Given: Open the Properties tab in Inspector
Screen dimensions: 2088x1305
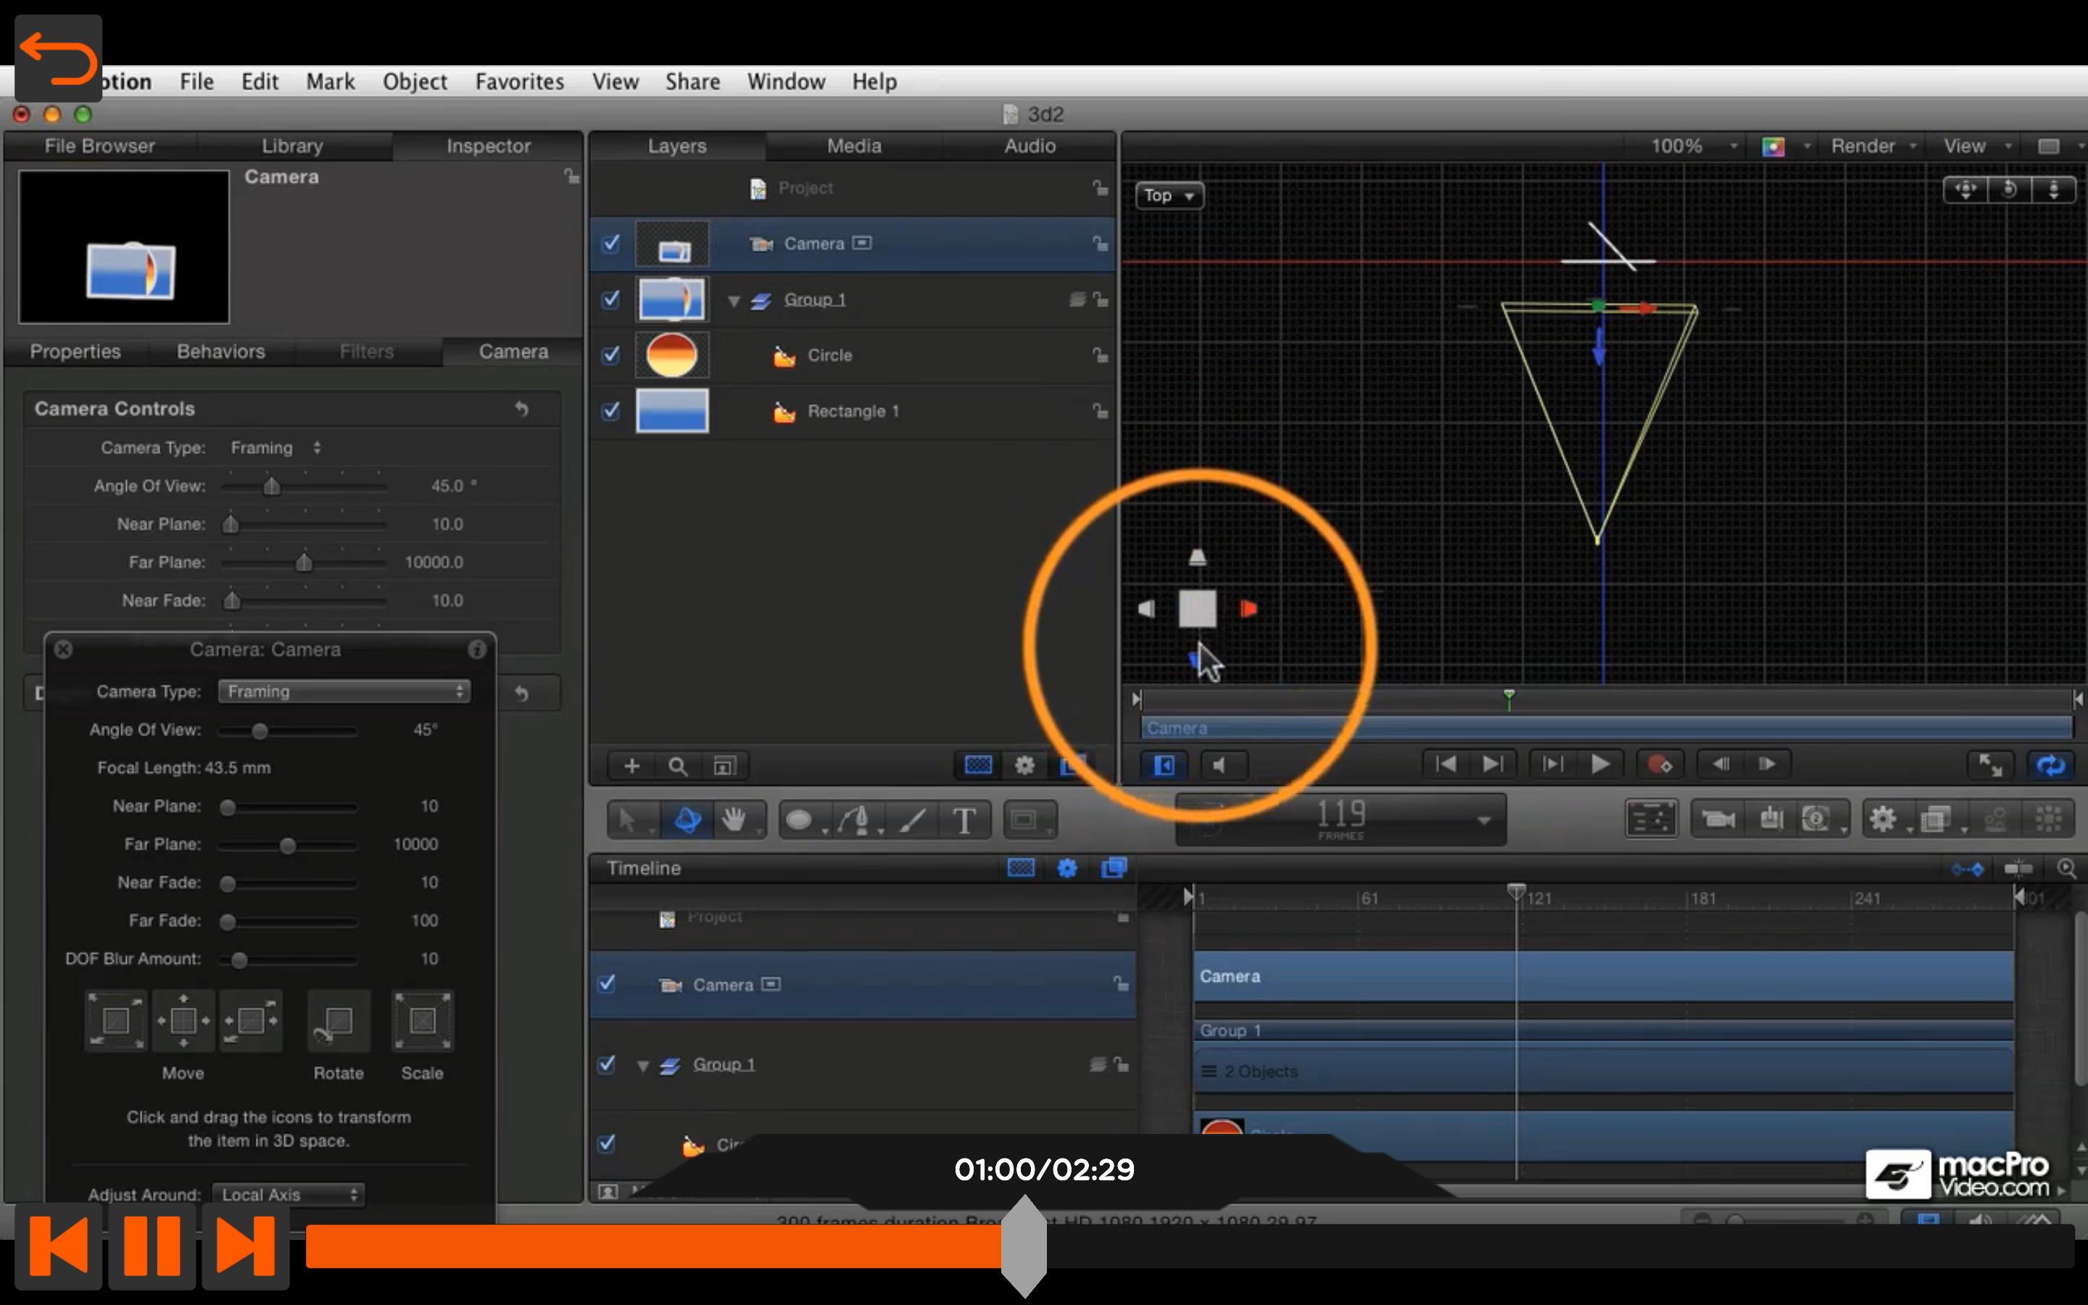Looking at the screenshot, I should 75,352.
